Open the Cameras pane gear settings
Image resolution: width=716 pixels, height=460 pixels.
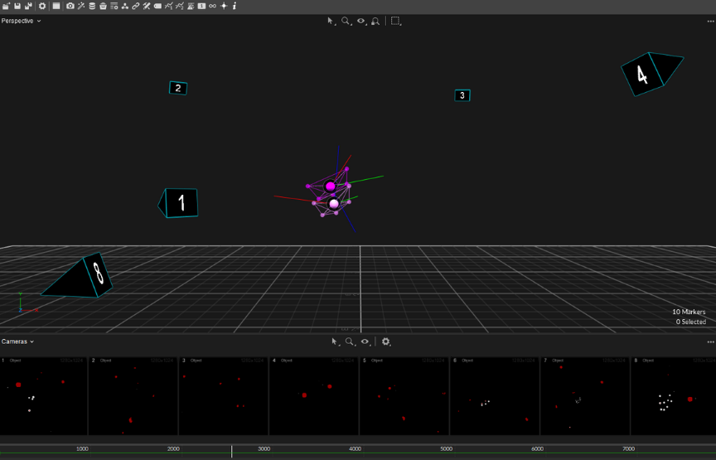pyautogui.click(x=385, y=341)
